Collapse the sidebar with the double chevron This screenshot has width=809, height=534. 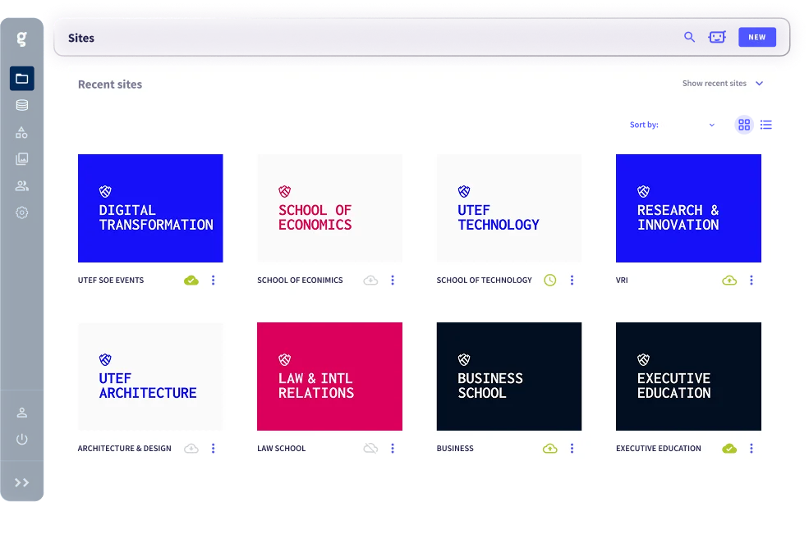pos(21,482)
